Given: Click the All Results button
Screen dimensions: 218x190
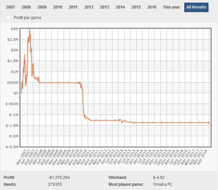Looking at the screenshot, I should coord(196,7).
